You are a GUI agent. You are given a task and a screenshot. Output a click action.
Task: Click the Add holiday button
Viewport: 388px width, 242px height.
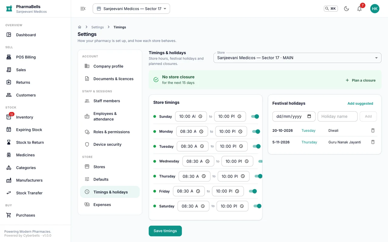pyautogui.click(x=368, y=116)
